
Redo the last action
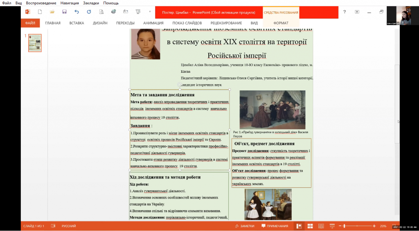[89, 12]
